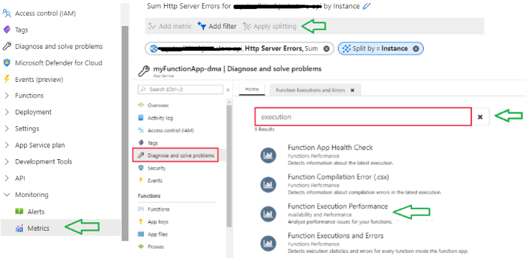Click the Overview icon in inner menu
The width and height of the screenshot is (526, 258).
(x=141, y=105)
